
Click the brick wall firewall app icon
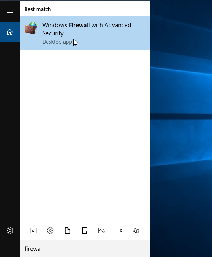(31, 28)
